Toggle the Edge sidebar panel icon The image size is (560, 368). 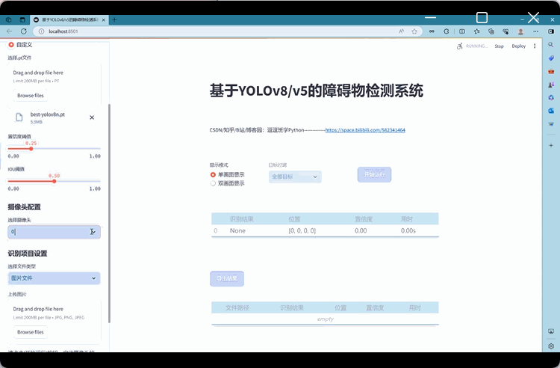pyautogui.click(x=551, y=31)
